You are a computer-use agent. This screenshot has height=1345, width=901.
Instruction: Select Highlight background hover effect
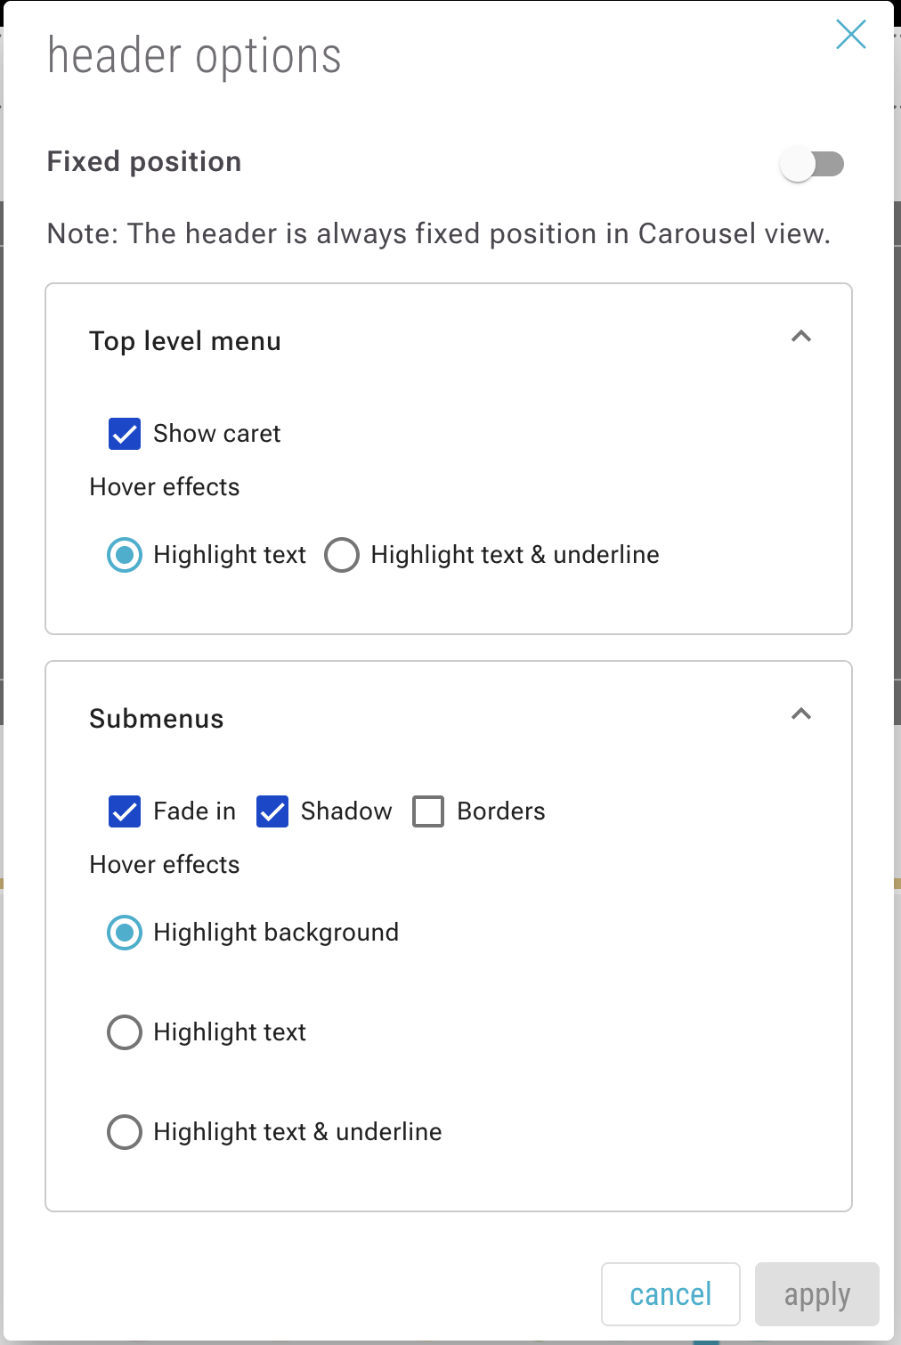(x=125, y=933)
